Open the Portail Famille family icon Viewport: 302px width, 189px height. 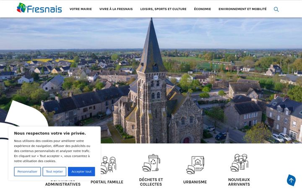coord(108,165)
